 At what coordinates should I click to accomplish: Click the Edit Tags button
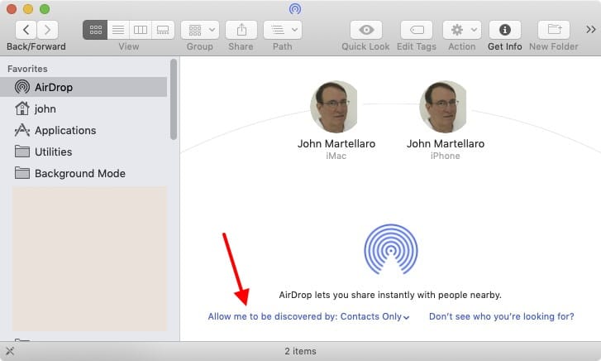tap(417, 30)
